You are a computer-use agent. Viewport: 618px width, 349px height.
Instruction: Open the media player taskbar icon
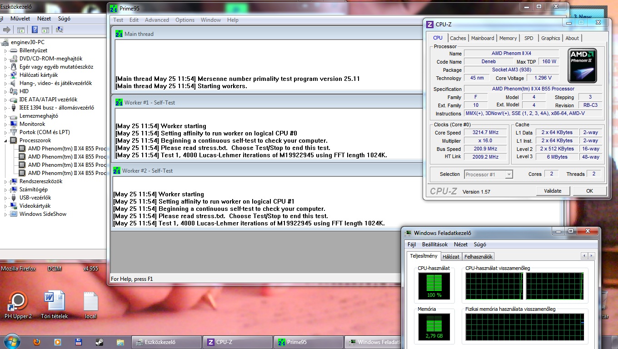[x=57, y=342]
